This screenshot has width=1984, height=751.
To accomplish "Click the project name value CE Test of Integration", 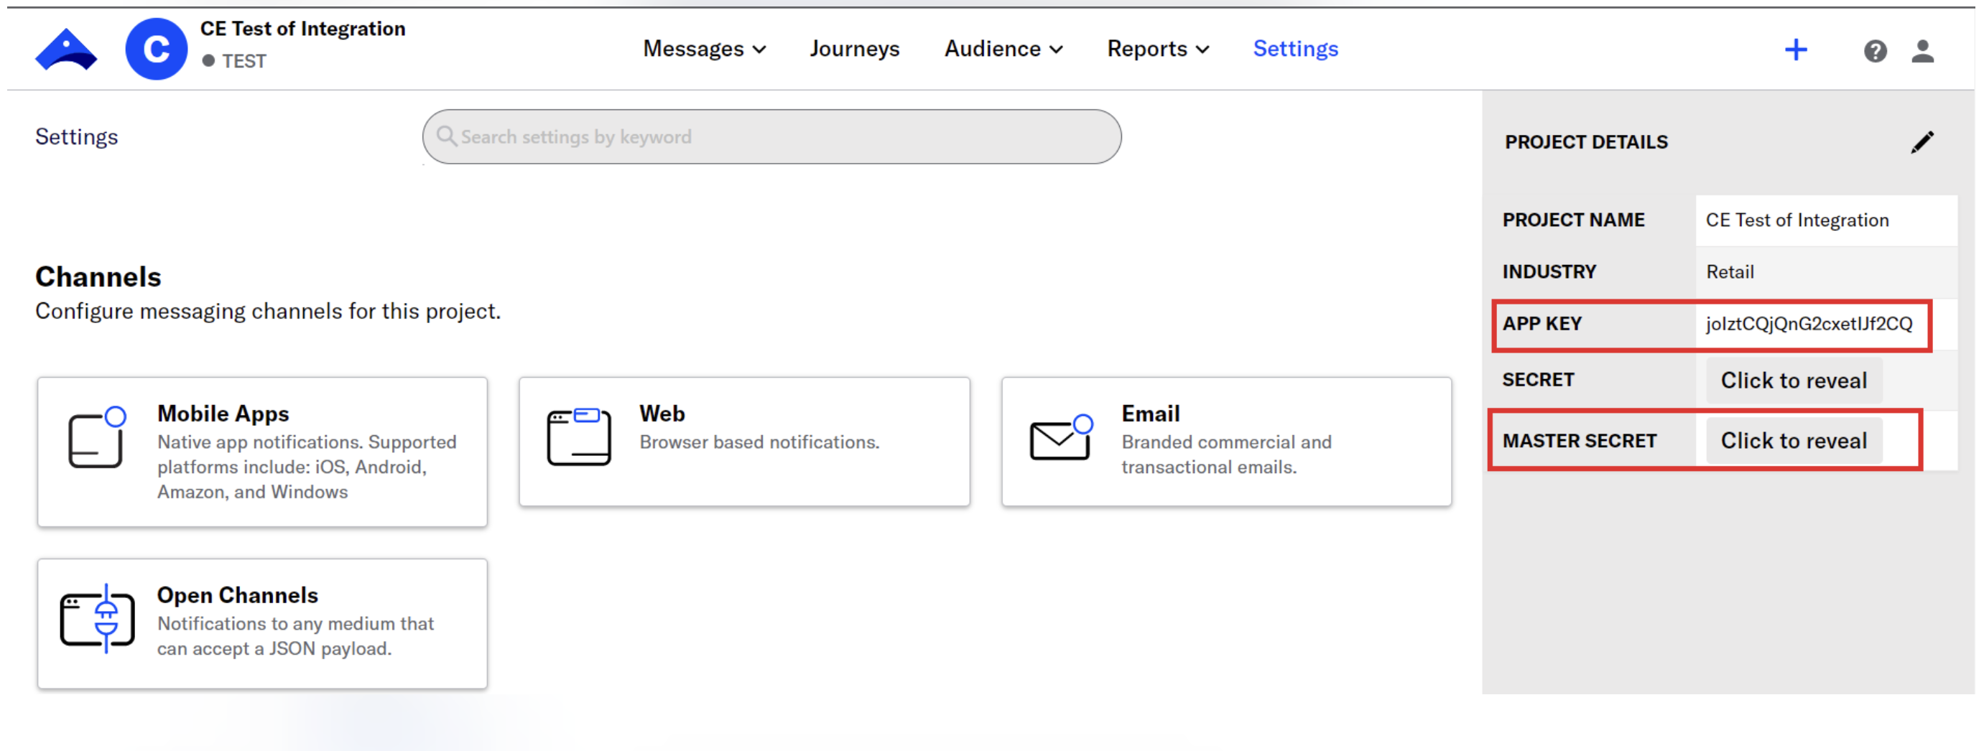I will click(1797, 220).
